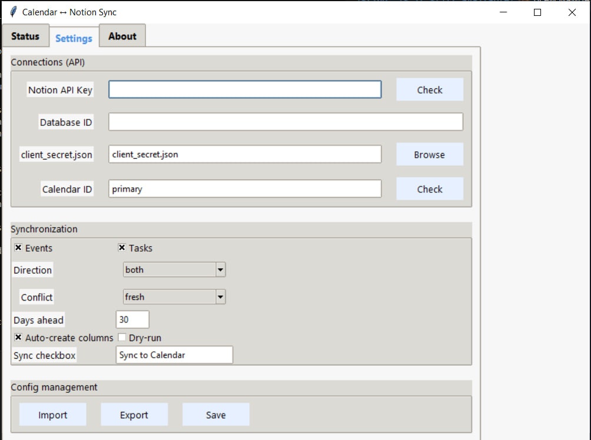Screen dimensions: 591x440
Task: Minimize the Calendar Notion Sync window
Action: pyautogui.click(x=503, y=12)
